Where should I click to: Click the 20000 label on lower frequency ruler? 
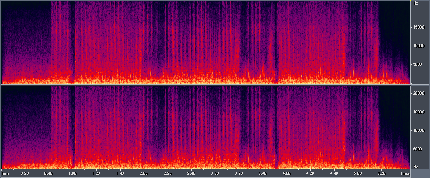pos(419,93)
